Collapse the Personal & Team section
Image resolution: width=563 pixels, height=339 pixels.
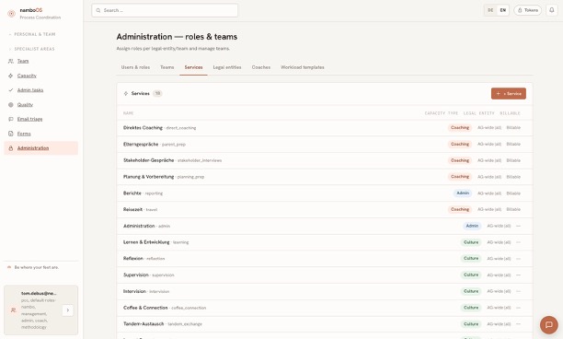[x=32, y=34]
